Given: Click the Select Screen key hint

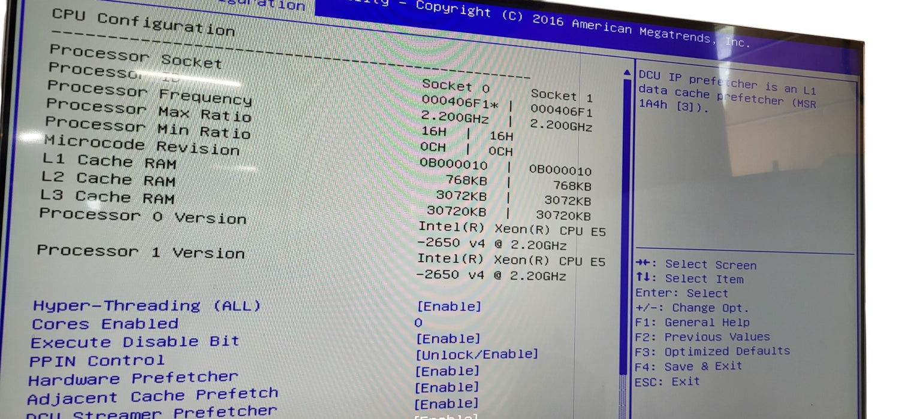Looking at the screenshot, I should tap(696, 264).
